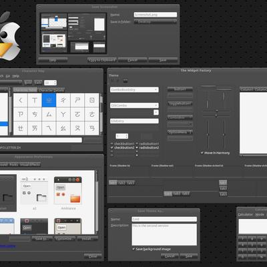Click Save in the Save Screenshot dialog

click(163, 60)
